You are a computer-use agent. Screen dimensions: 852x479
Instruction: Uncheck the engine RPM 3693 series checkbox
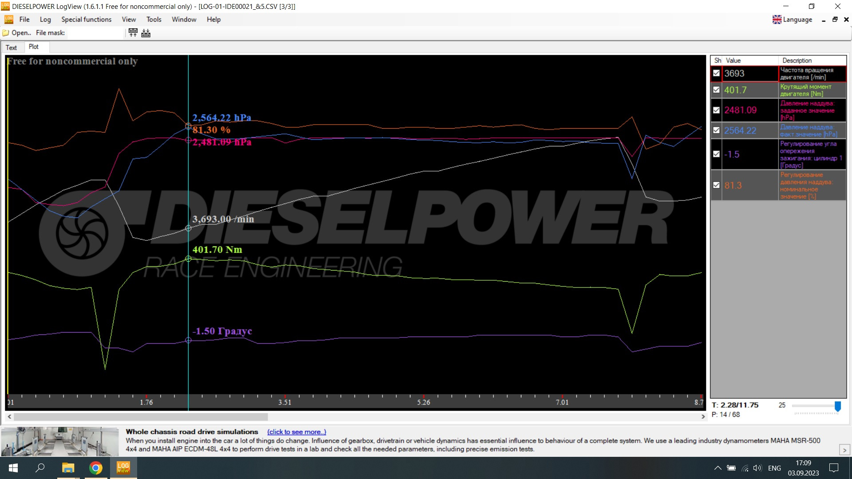pyautogui.click(x=716, y=73)
